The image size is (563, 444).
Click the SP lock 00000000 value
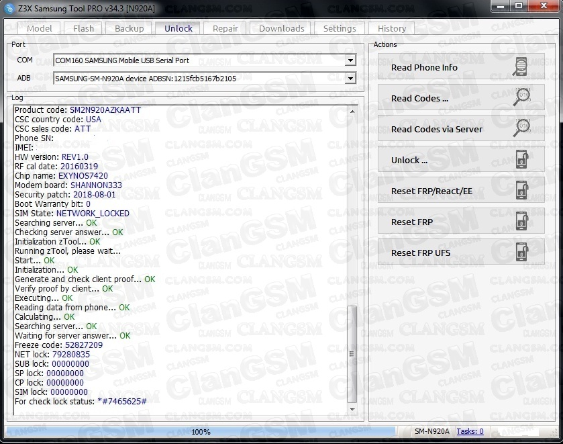tap(65, 373)
